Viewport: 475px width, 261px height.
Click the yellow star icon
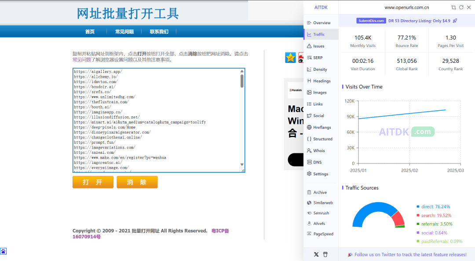[x=290, y=58]
